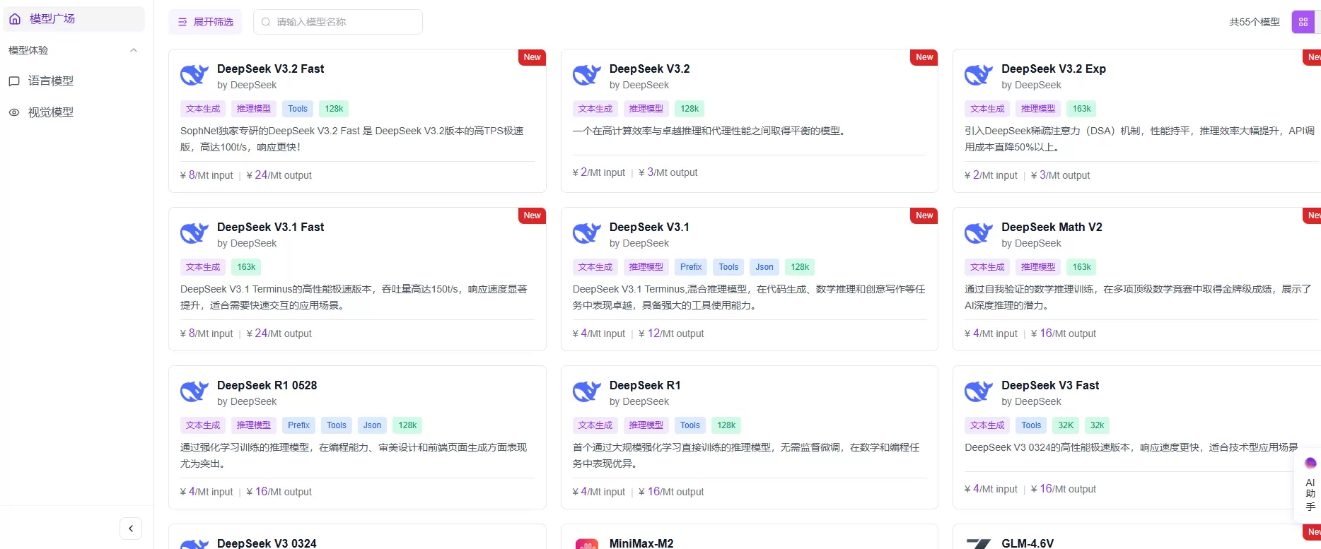Click the home icon beside 模型广场
Image resolution: width=1321 pixels, height=549 pixels.
(x=15, y=19)
